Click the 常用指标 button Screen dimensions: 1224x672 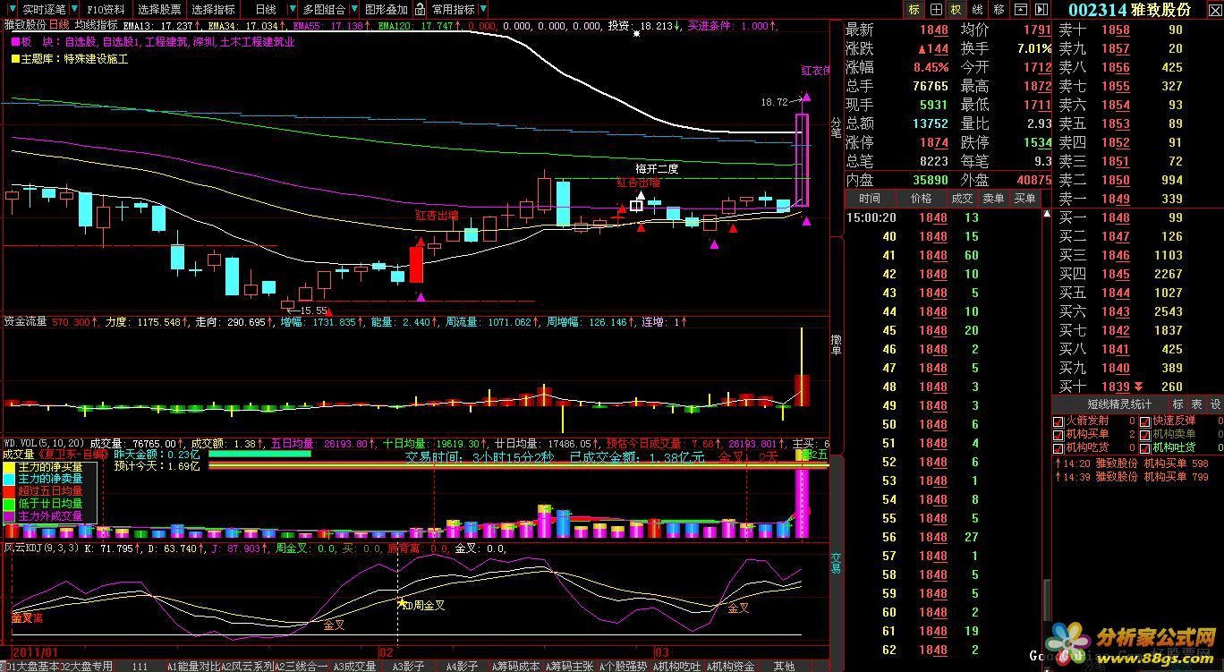tap(454, 9)
